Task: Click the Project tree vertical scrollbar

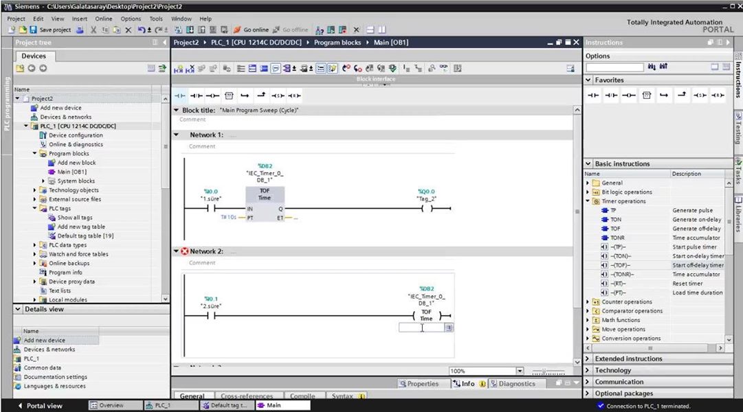Action: click(166, 199)
